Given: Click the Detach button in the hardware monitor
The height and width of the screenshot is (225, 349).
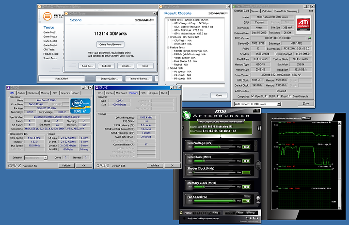Looking at the screenshot, I should tap(307, 118).
